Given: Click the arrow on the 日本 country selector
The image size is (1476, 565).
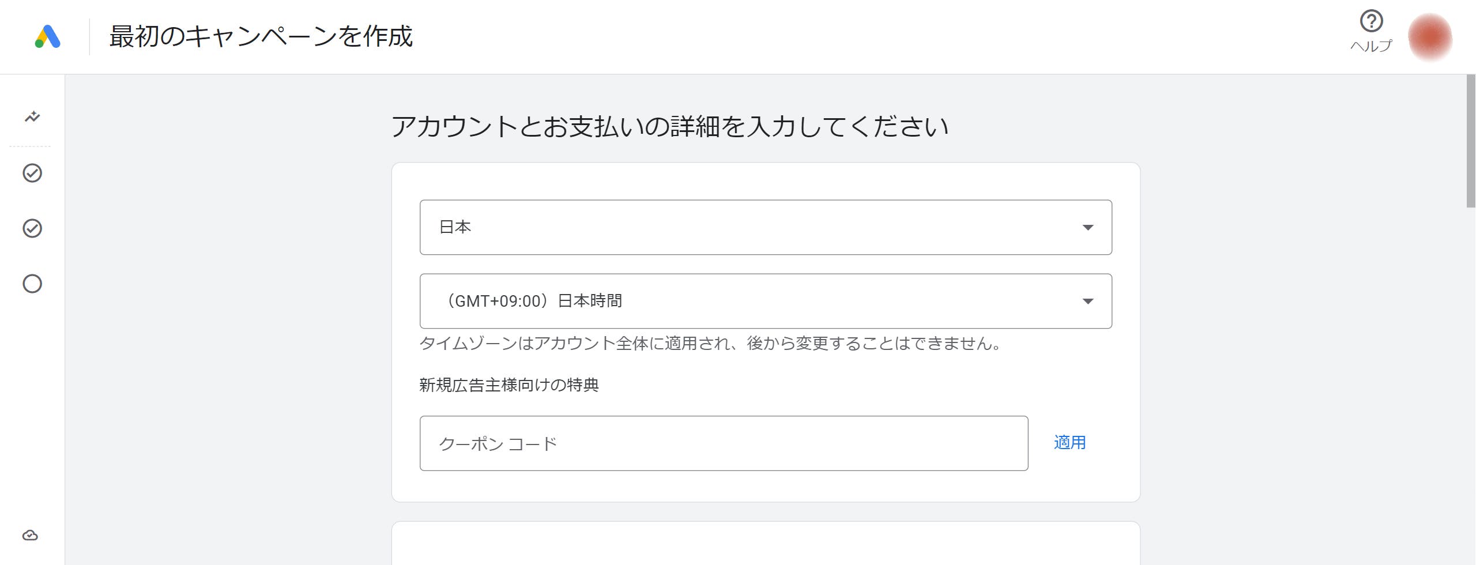Looking at the screenshot, I should (x=1088, y=228).
